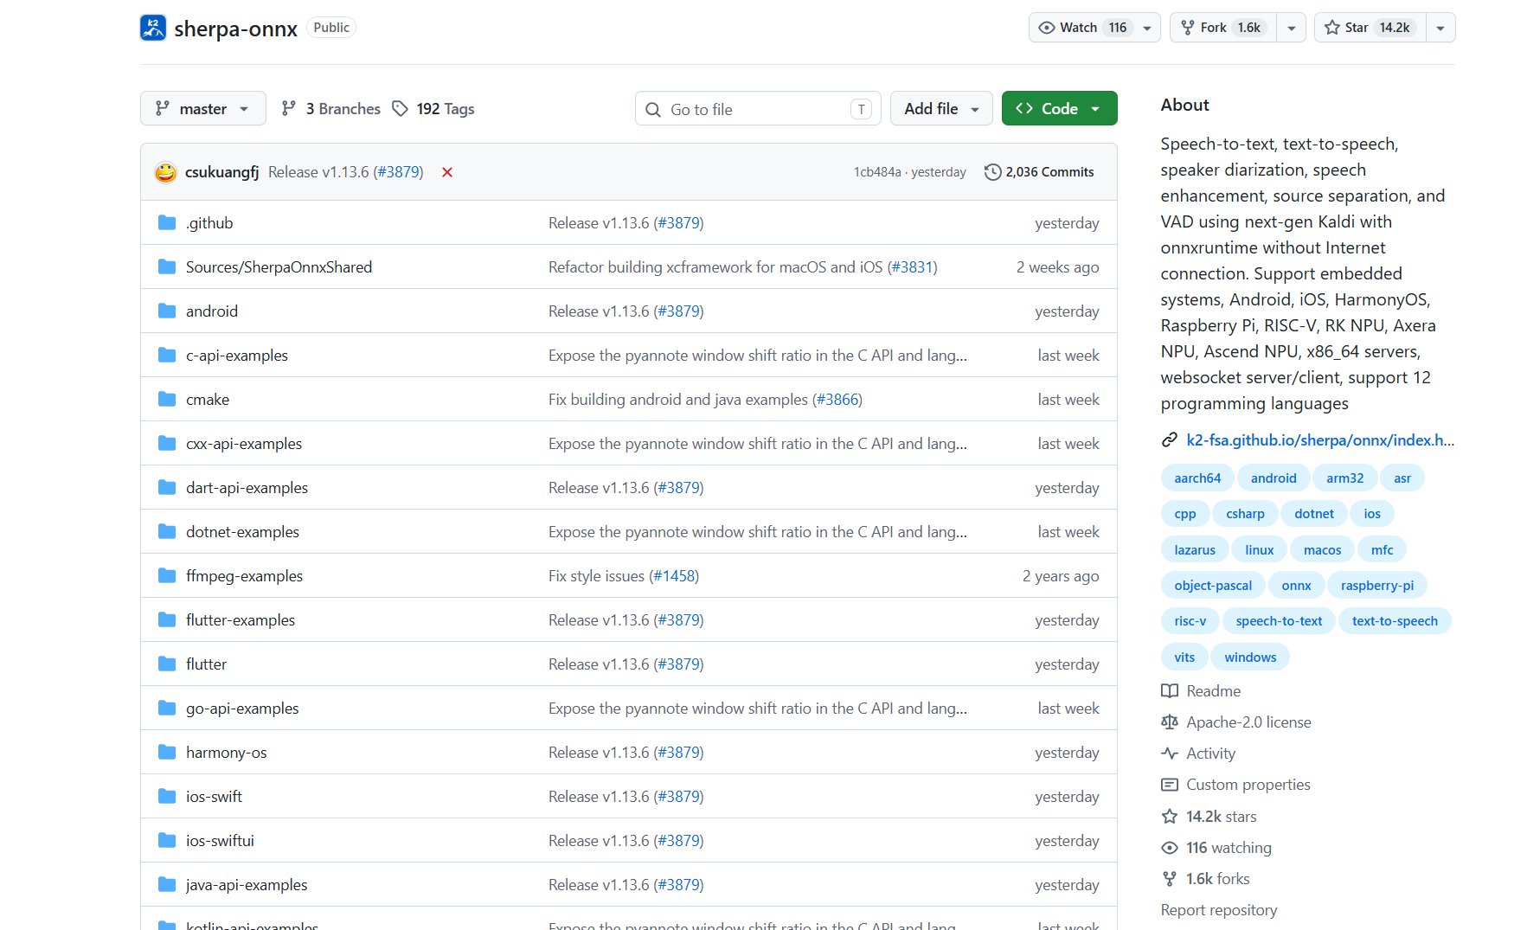Open the flutter-examples folder

pyautogui.click(x=241, y=620)
